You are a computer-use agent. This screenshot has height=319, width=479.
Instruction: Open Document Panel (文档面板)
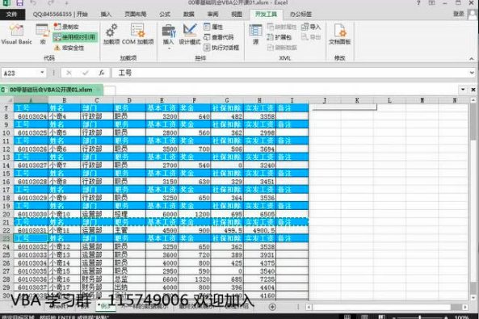339,34
